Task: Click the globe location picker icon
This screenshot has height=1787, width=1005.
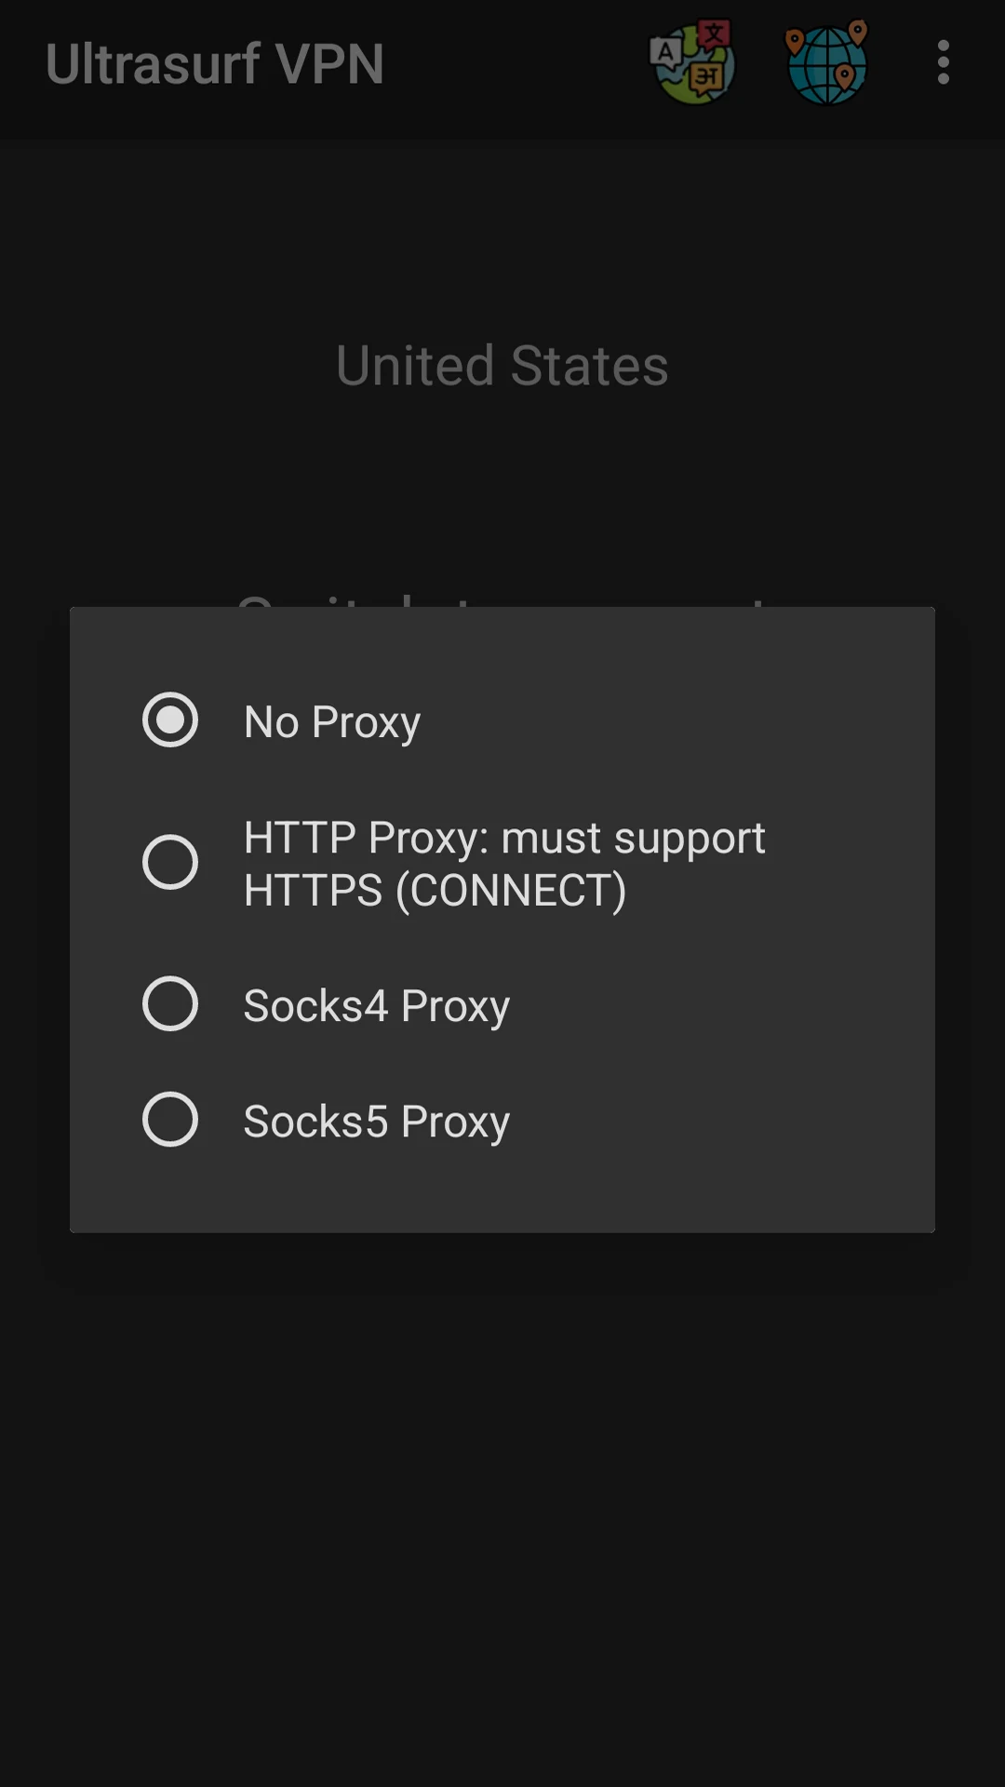Action: pyautogui.click(x=826, y=63)
